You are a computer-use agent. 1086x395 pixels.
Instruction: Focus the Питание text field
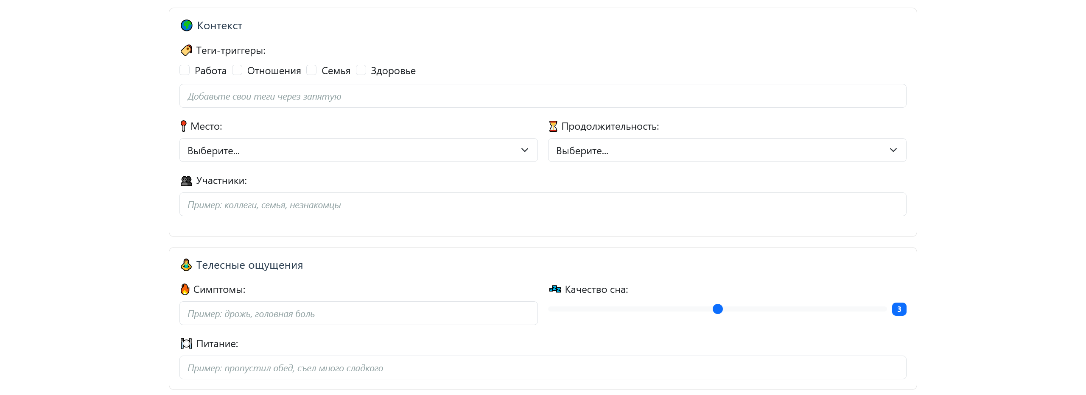543,367
